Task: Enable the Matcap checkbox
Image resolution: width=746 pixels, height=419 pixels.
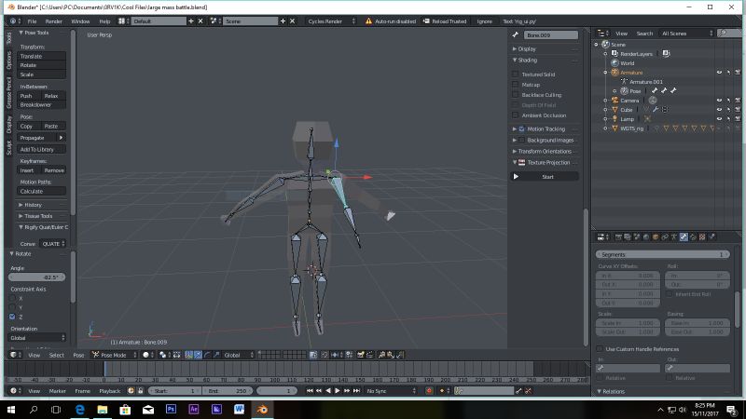Action: pyautogui.click(x=516, y=85)
